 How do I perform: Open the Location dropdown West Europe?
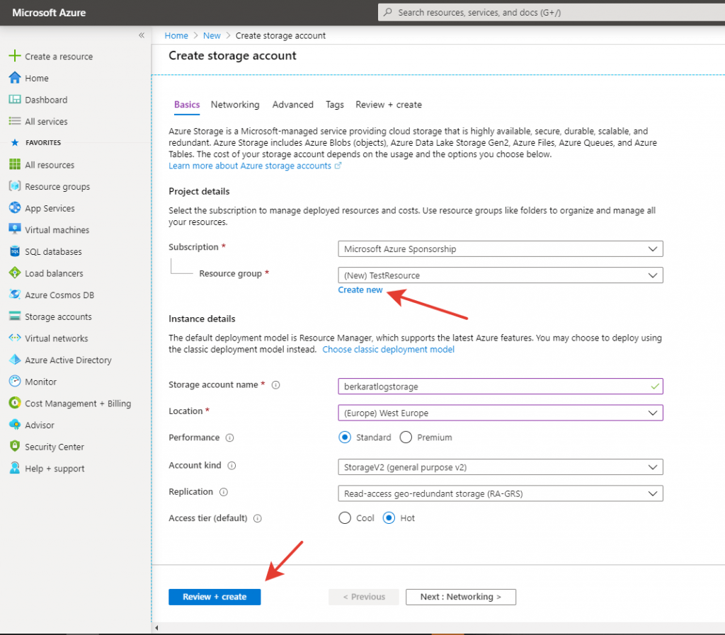tap(501, 413)
